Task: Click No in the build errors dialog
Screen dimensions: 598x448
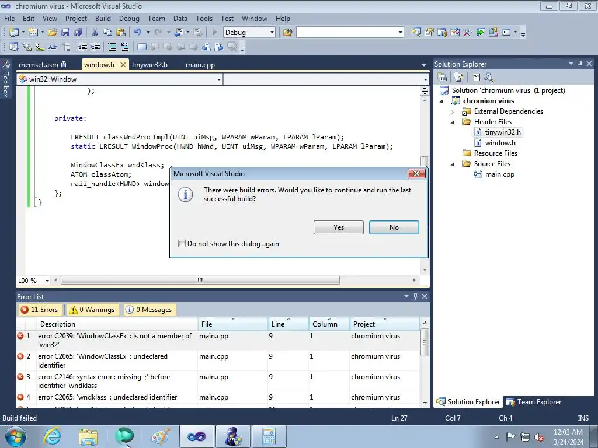Action: [x=394, y=228]
